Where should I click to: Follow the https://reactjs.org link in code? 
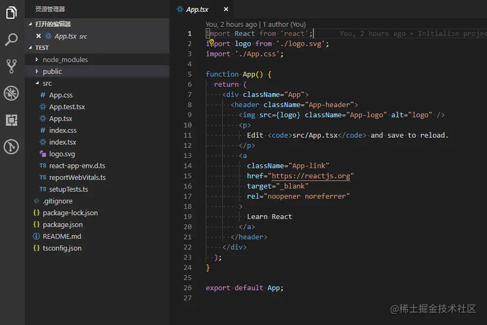pyautogui.click(x=311, y=176)
